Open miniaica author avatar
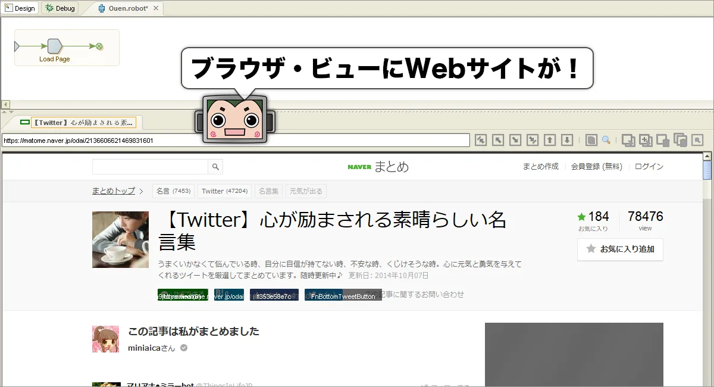Viewport: 714px width, 387px height. (x=106, y=339)
